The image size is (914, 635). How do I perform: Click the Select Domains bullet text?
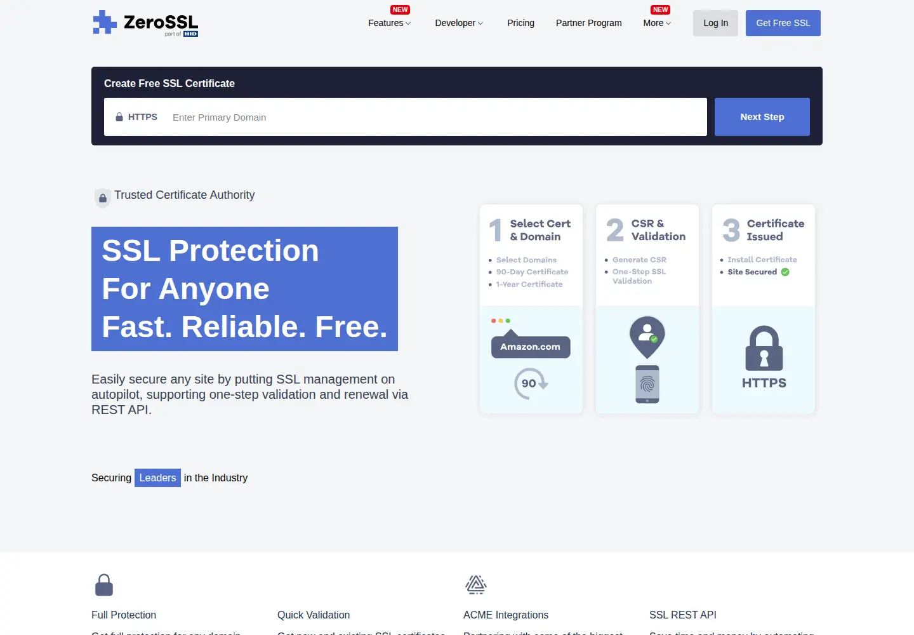point(526,260)
